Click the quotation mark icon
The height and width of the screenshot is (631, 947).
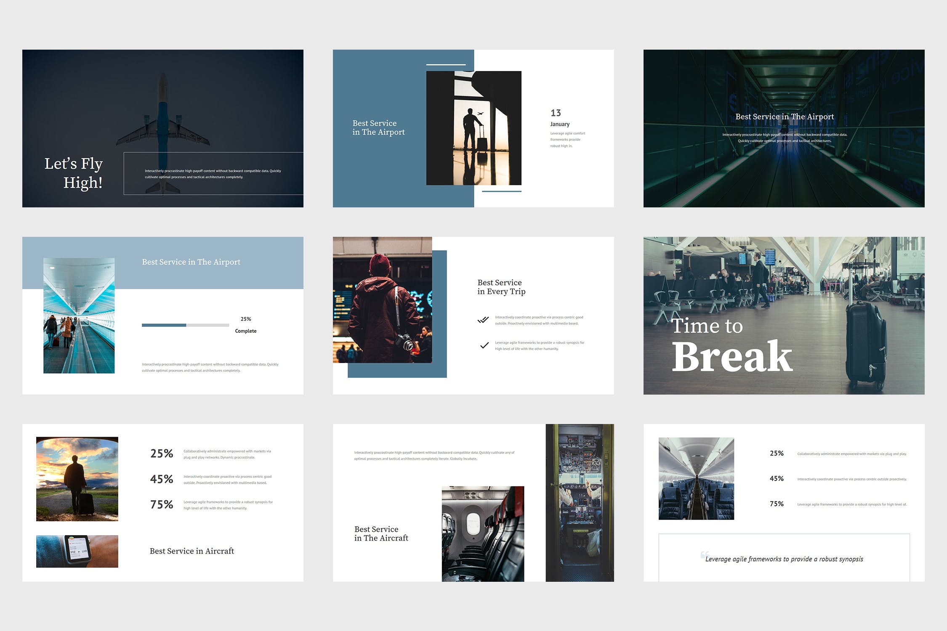point(705,555)
